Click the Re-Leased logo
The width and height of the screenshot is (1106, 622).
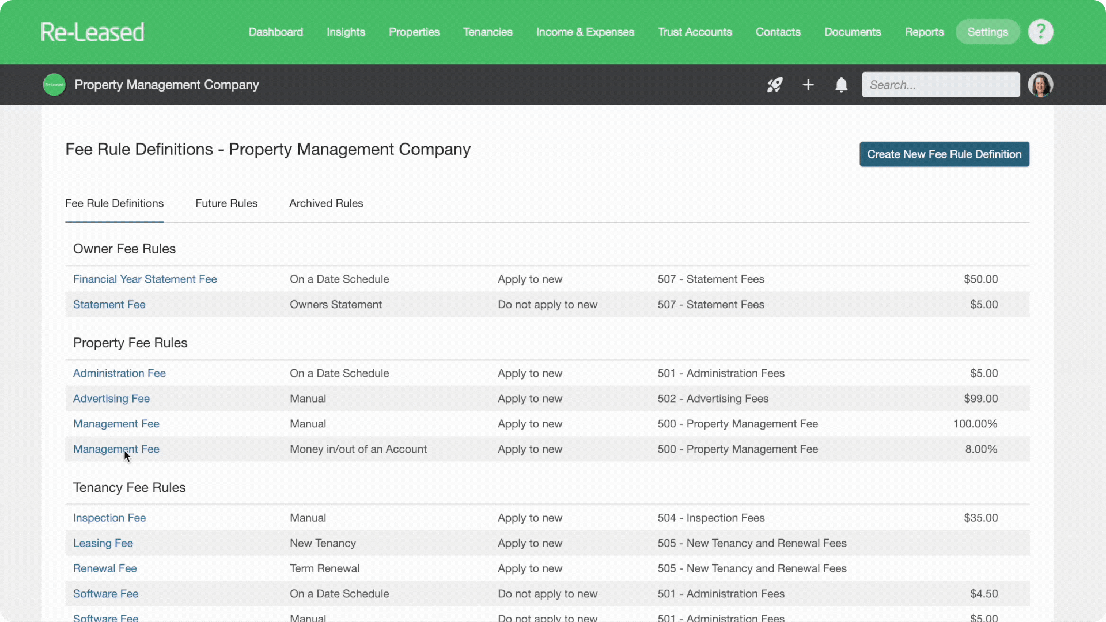tap(92, 32)
